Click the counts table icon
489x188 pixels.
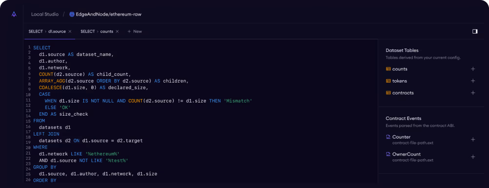point(388,69)
